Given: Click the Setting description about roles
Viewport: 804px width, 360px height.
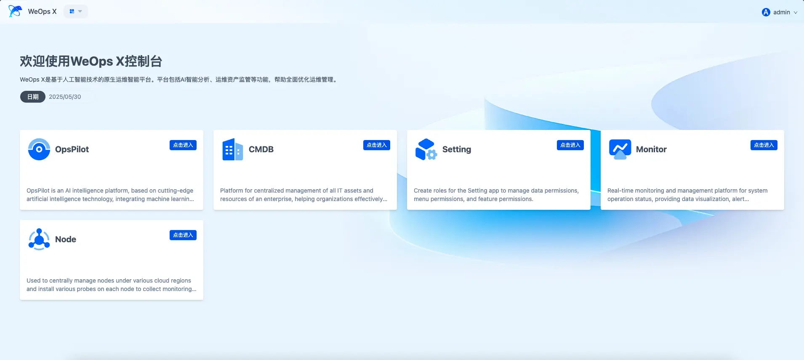Looking at the screenshot, I should tap(496, 195).
